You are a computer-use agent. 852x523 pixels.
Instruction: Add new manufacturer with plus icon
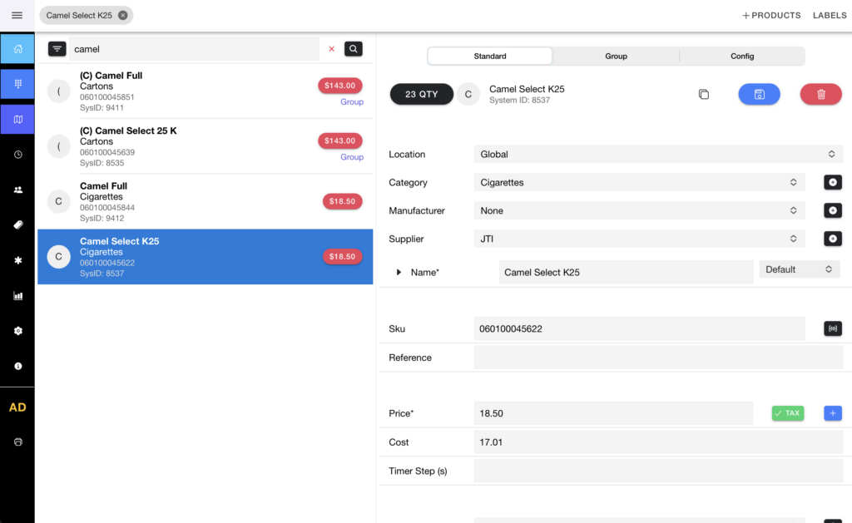click(x=832, y=210)
